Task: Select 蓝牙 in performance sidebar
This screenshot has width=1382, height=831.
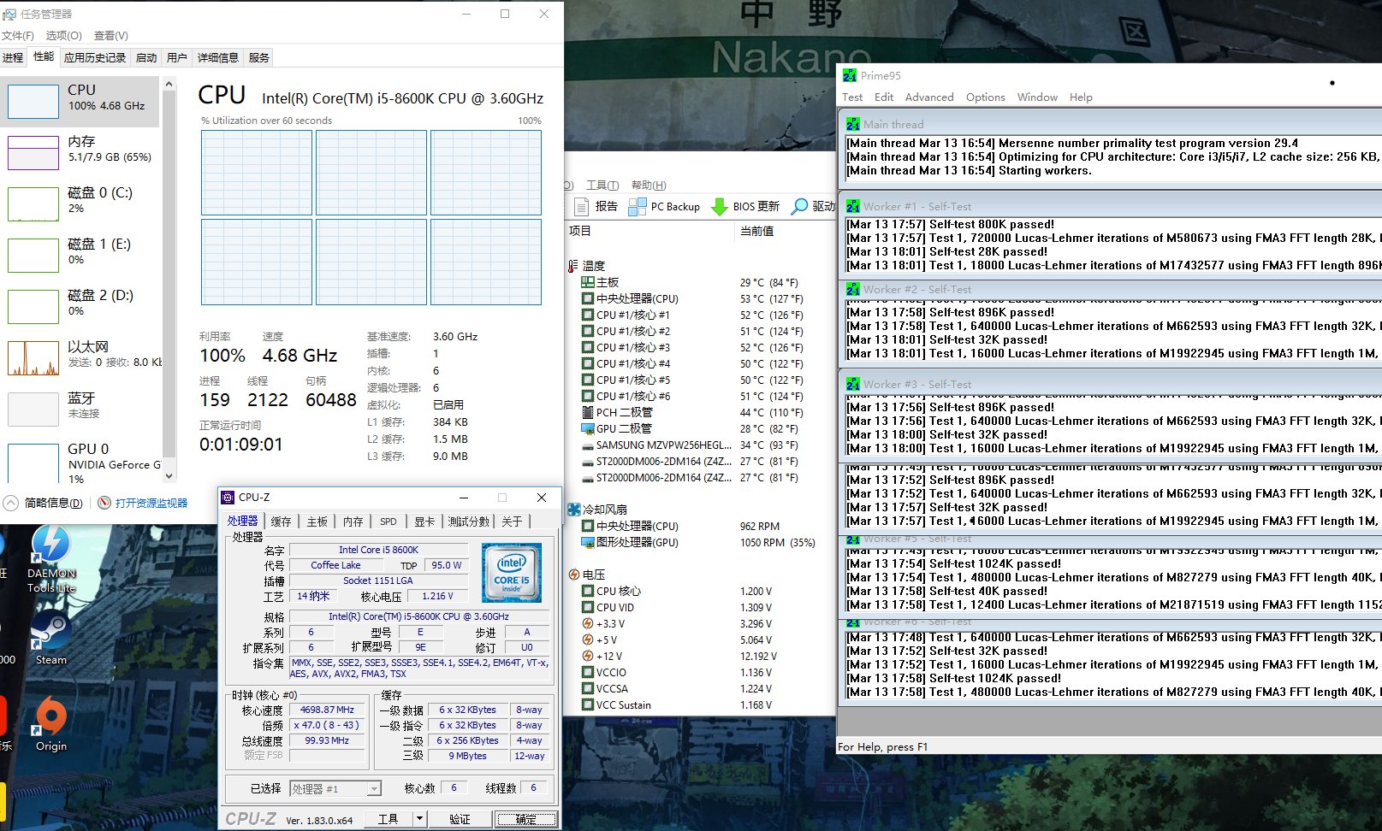Action: tap(80, 408)
